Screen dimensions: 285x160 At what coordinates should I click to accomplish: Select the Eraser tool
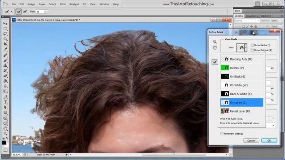click(x=5, y=76)
